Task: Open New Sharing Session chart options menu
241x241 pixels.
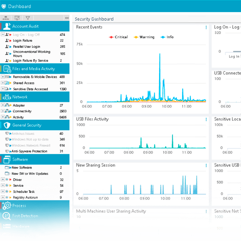Action: point(206,165)
